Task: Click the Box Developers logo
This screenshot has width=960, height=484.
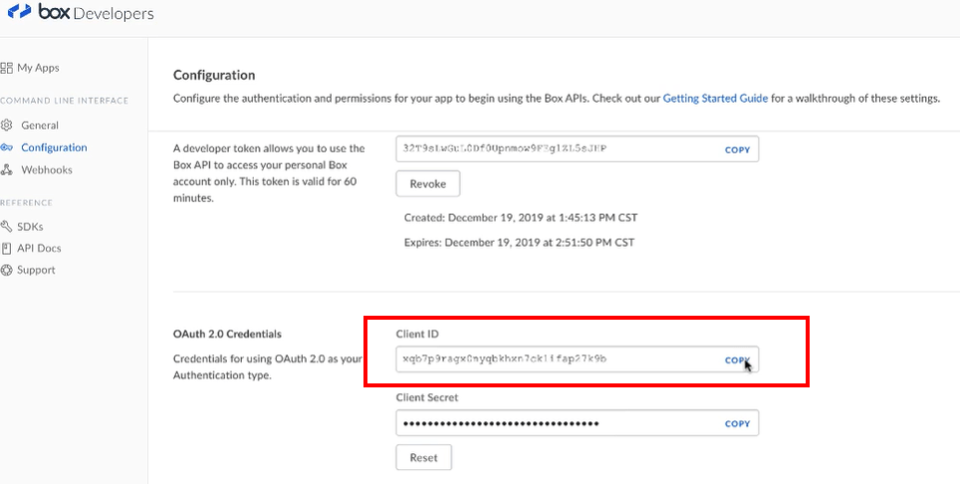Action: pos(81,13)
